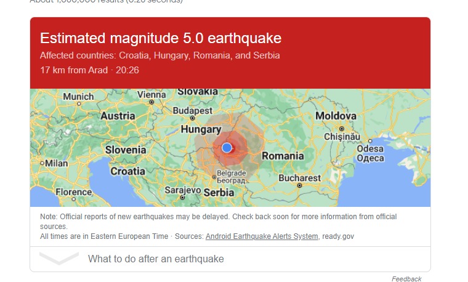Click the blue earthquake epicenter marker
The width and height of the screenshot is (468, 282).
point(227,147)
